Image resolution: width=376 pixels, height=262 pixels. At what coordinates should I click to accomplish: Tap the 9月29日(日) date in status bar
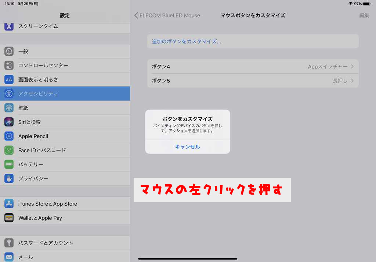click(x=28, y=4)
